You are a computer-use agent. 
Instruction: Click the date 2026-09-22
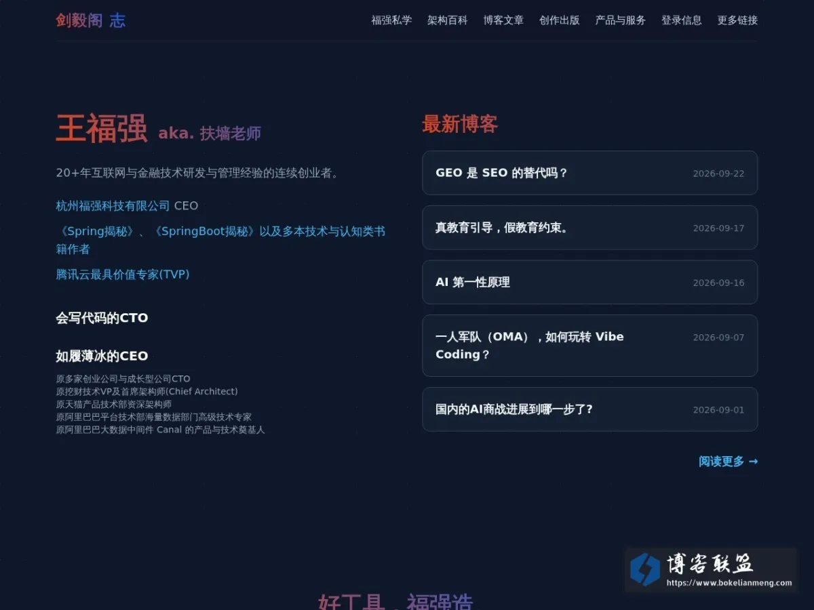pyautogui.click(x=718, y=174)
